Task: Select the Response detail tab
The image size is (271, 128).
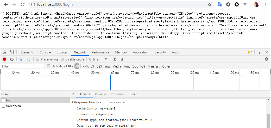Action: tap(117, 94)
